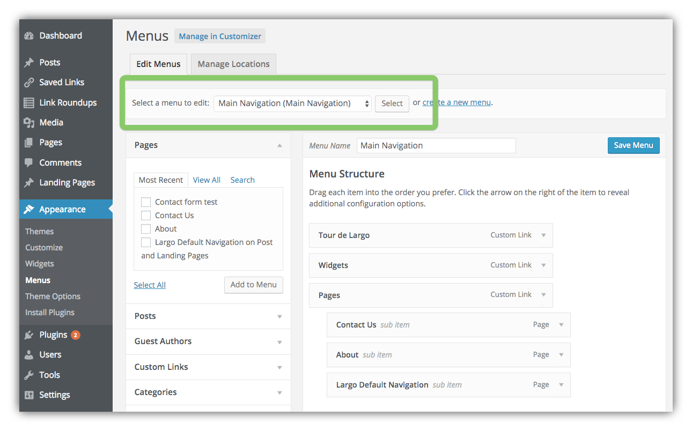Click the Landing Pages pin icon
Screen dimensions: 692x431
tap(29, 183)
